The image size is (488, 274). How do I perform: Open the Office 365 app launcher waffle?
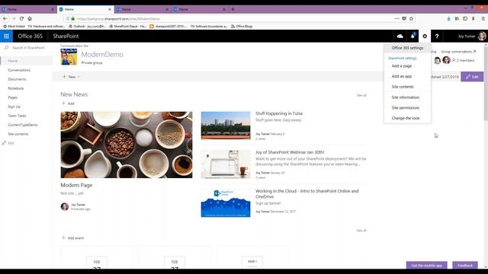[x=6, y=36]
